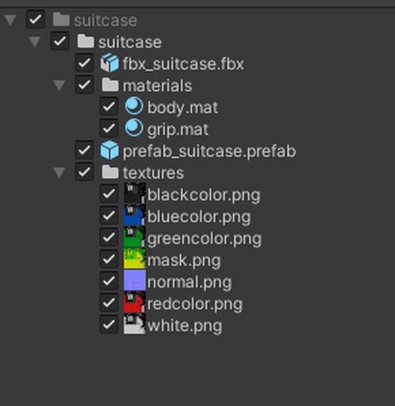Collapse the textures folder arrow
This screenshot has height=406, width=395.
(x=60, y=172)
